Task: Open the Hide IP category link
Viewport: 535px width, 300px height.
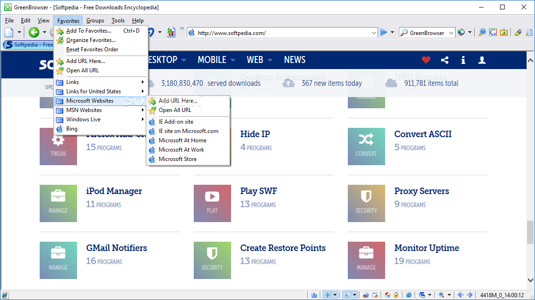Action: coord(255,134)
